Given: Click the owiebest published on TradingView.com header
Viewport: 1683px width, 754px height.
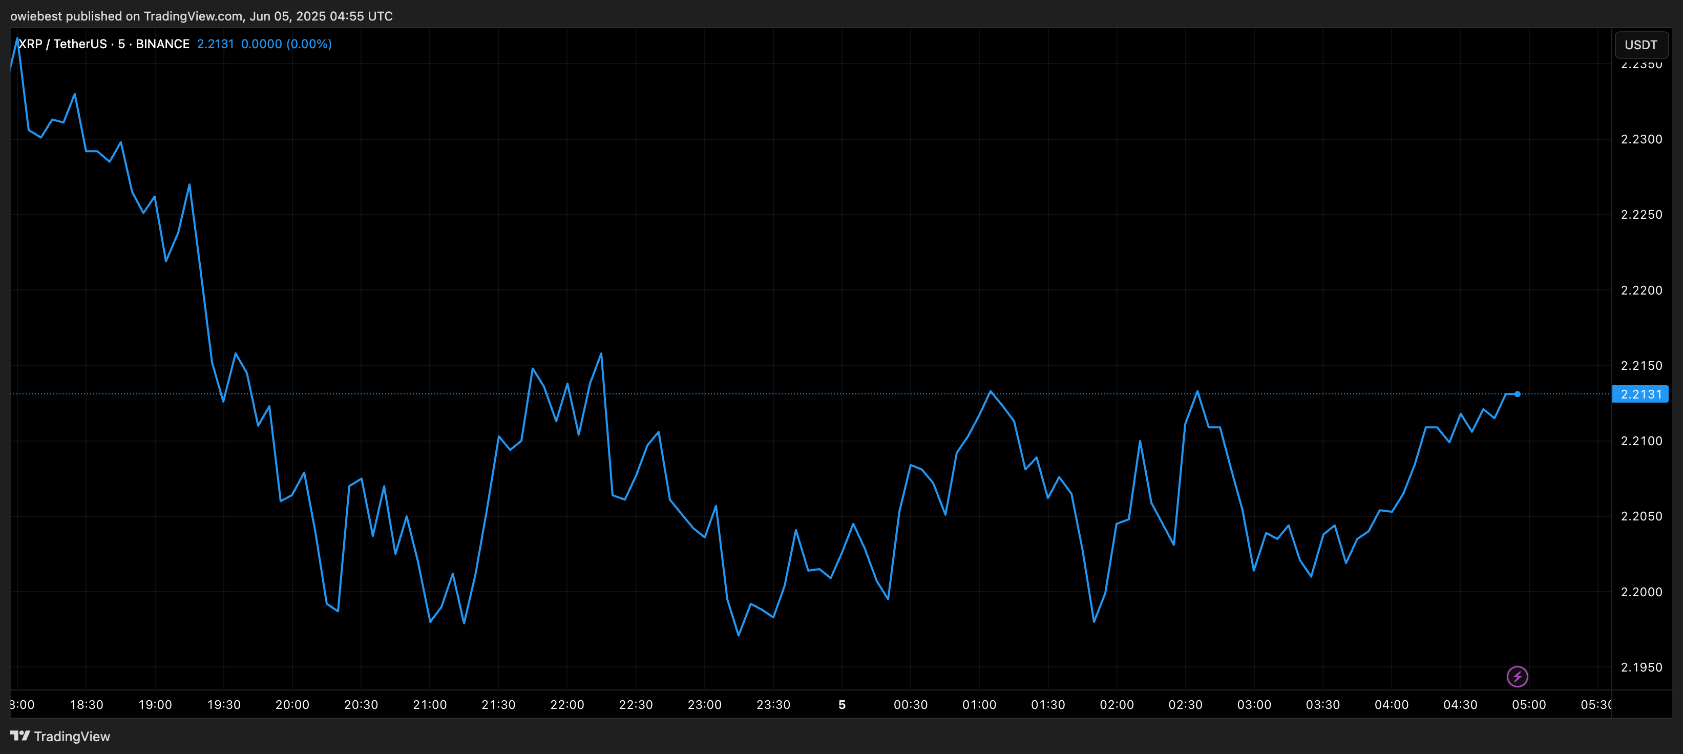Looking at the screenshot, I should [x=201, y=16].
